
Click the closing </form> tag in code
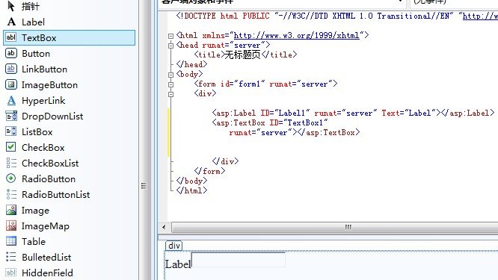(209, 171)
